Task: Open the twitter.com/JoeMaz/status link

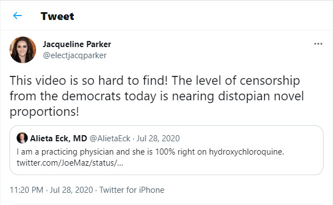Action: pos(70,163)
